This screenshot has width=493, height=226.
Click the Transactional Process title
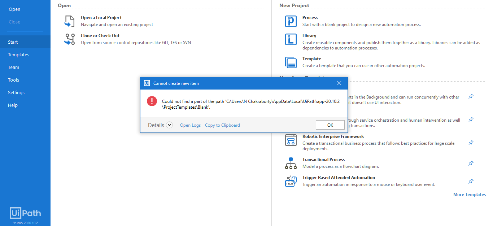click(323, 160)
